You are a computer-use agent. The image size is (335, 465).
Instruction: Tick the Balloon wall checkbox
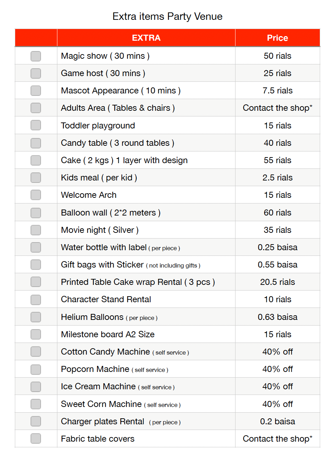36,213
